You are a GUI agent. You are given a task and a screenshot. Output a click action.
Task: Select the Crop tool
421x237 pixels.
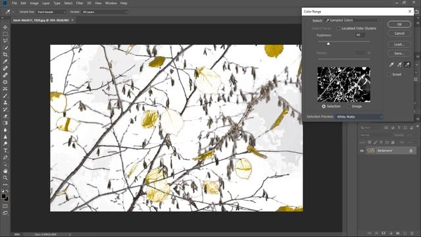click(5, 55)
